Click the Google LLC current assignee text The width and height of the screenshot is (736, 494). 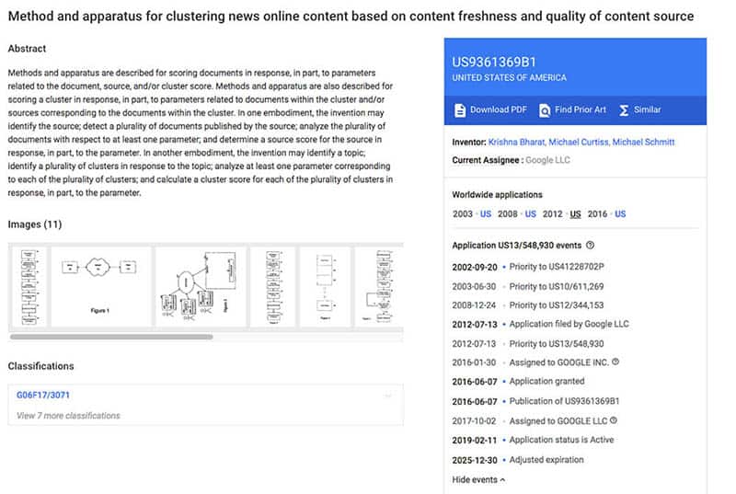[x=547, y=160]
